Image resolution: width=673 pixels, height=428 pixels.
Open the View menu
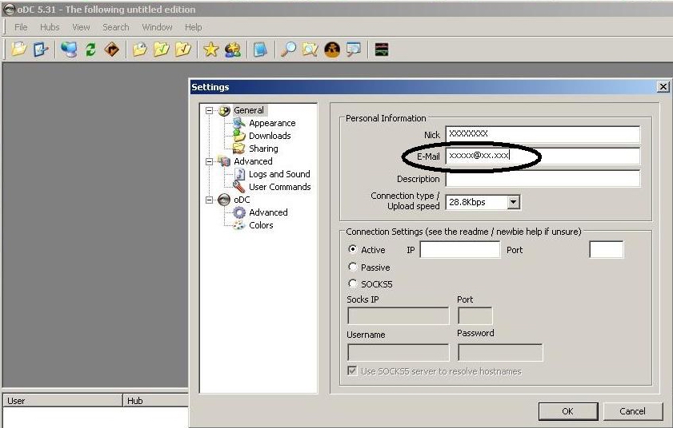(x=81, y=27)
